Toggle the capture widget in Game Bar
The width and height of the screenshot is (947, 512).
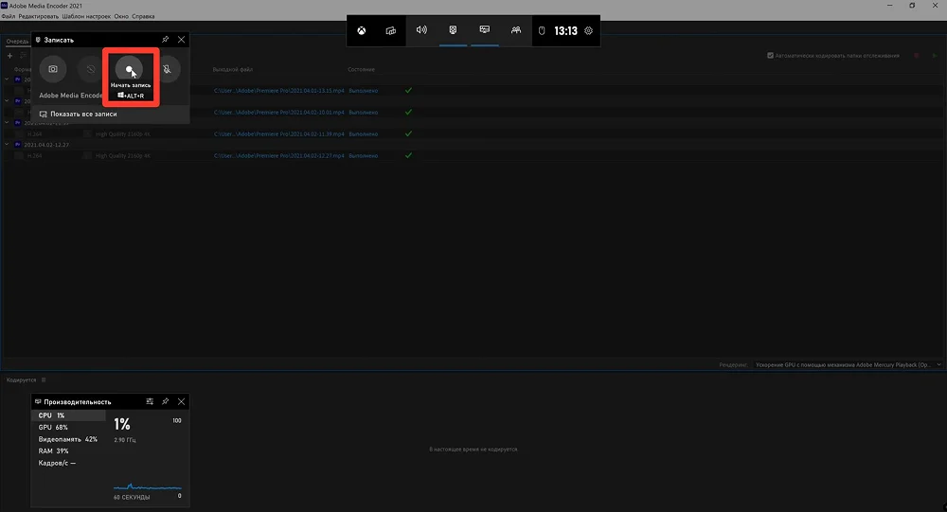pyautogui.click(x=453, y=30)
